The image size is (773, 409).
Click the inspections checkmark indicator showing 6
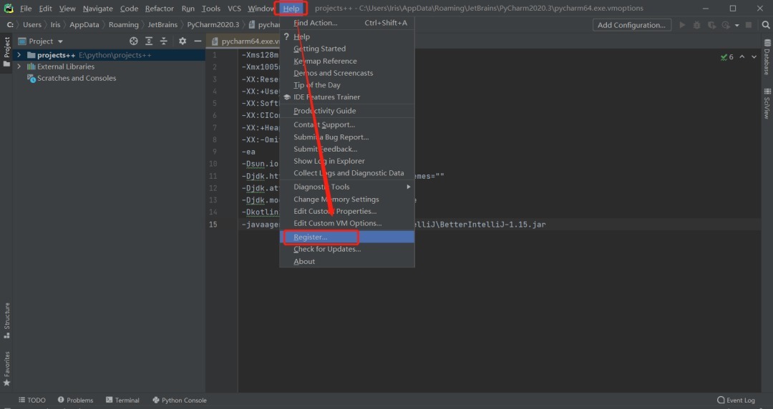coord(726,57)
